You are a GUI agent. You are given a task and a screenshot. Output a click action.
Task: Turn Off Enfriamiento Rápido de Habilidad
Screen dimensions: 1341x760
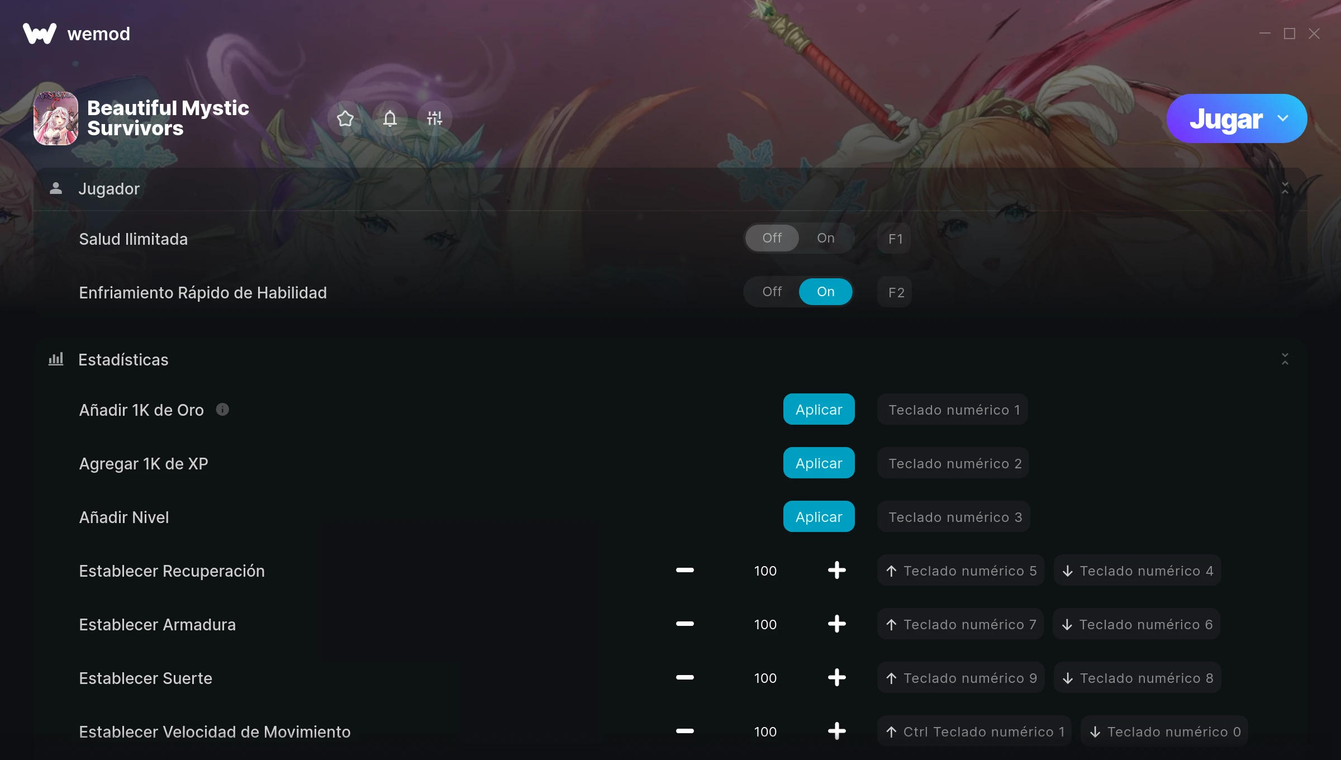772,292
